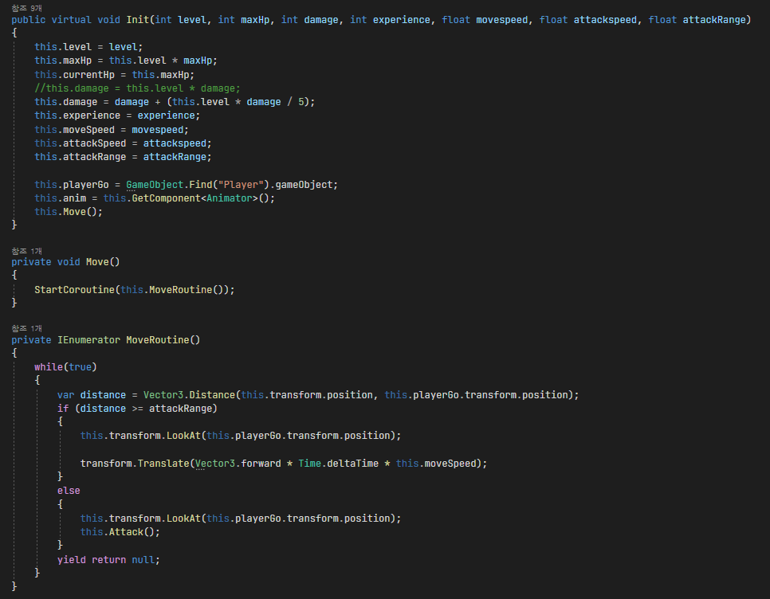Click the "Player" string literal

pos(241,185)
